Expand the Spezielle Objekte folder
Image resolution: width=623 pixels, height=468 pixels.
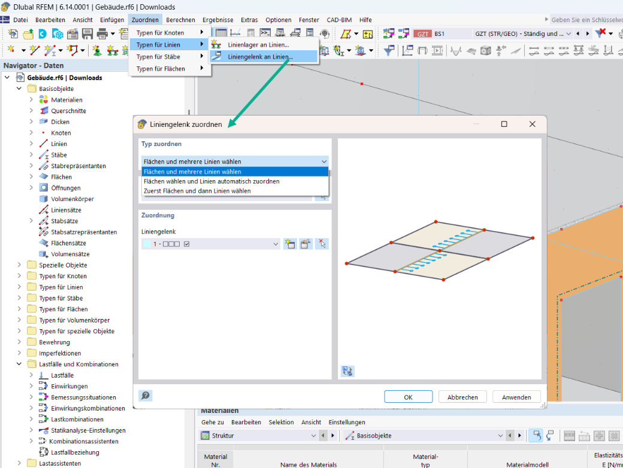19,265
